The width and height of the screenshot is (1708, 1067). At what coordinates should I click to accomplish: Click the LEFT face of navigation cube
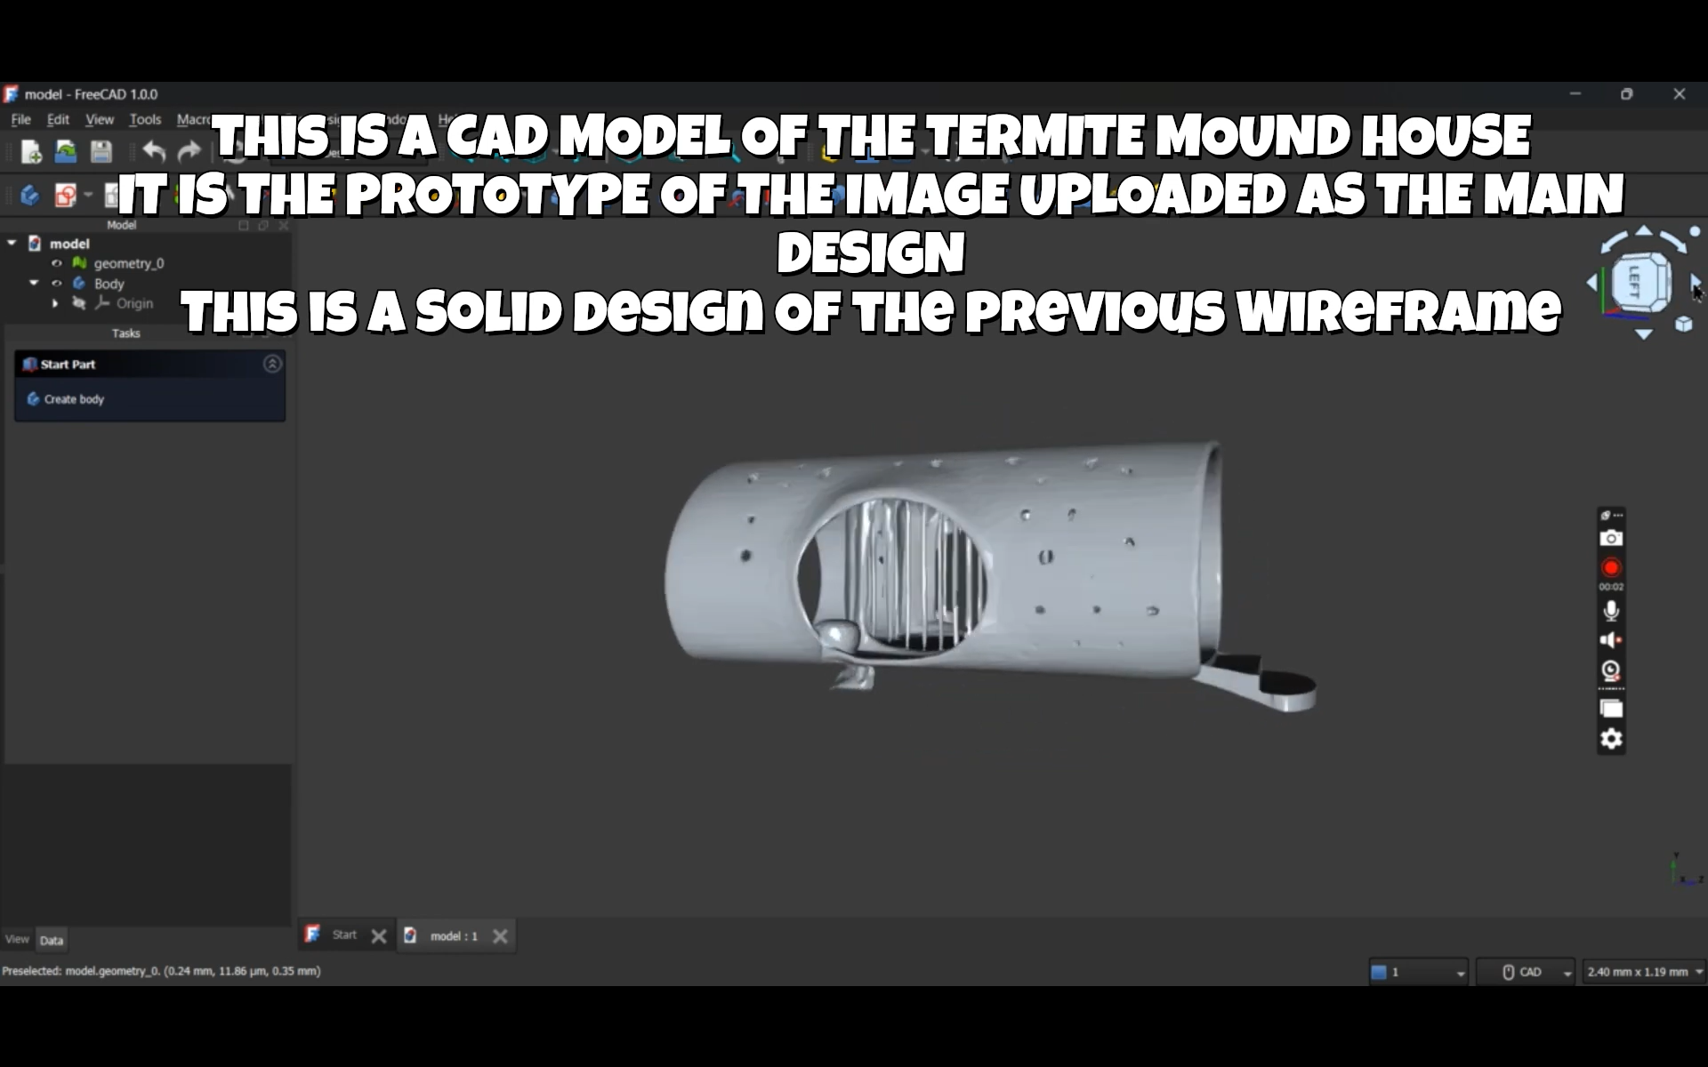pos(1635,283)
